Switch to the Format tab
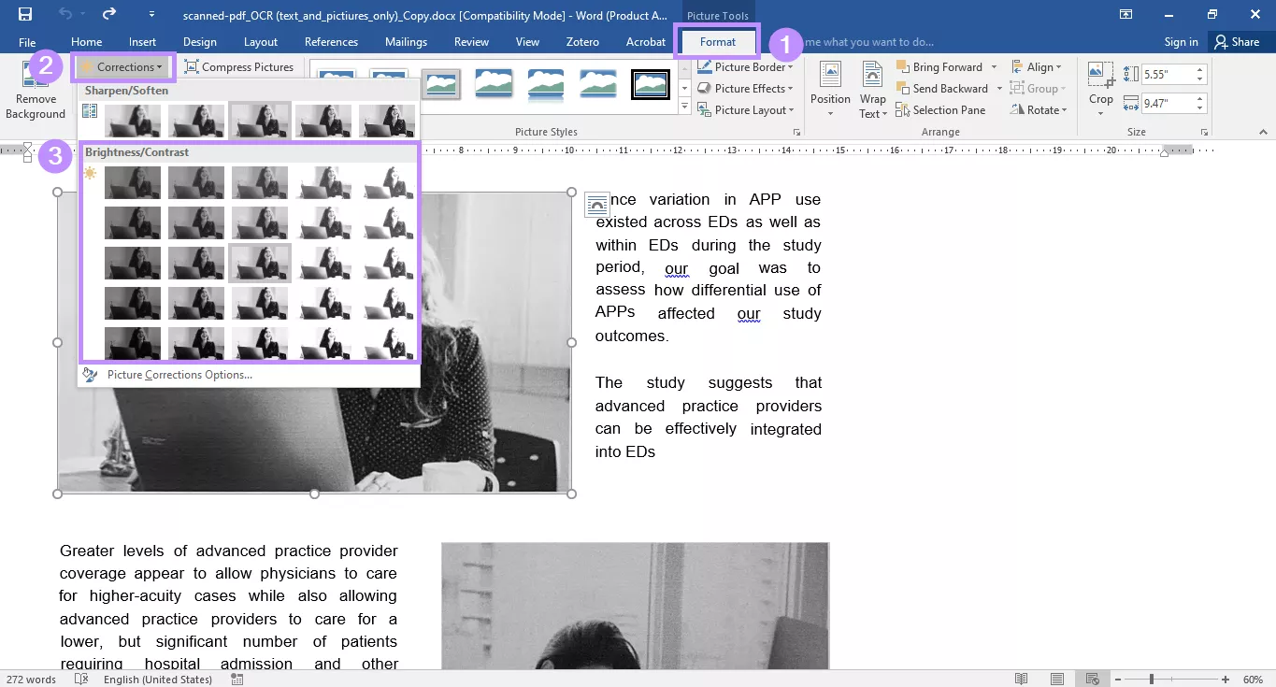Screen dimensions: 1276x687 (x=718, y=41)
